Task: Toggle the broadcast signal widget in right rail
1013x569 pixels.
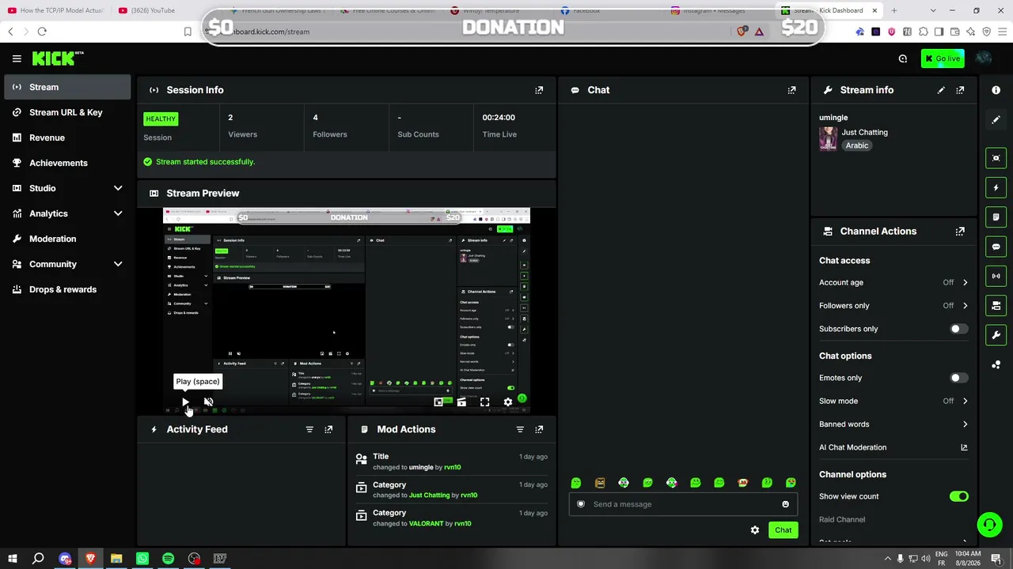Action: pyautogui.click(x=996, y=276)
